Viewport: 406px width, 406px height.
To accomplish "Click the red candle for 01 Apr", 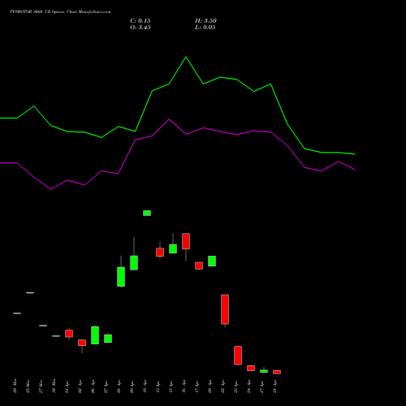I will click(x=69, y=334).
